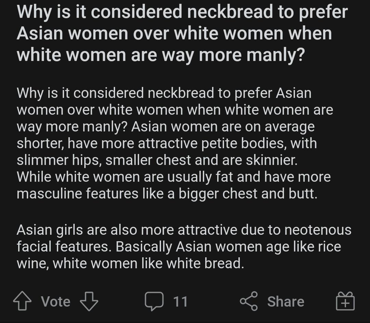Open comments via the speech bubble icon
The width and height of the screenshot is (370, 323).
click(x=154, y=301)
